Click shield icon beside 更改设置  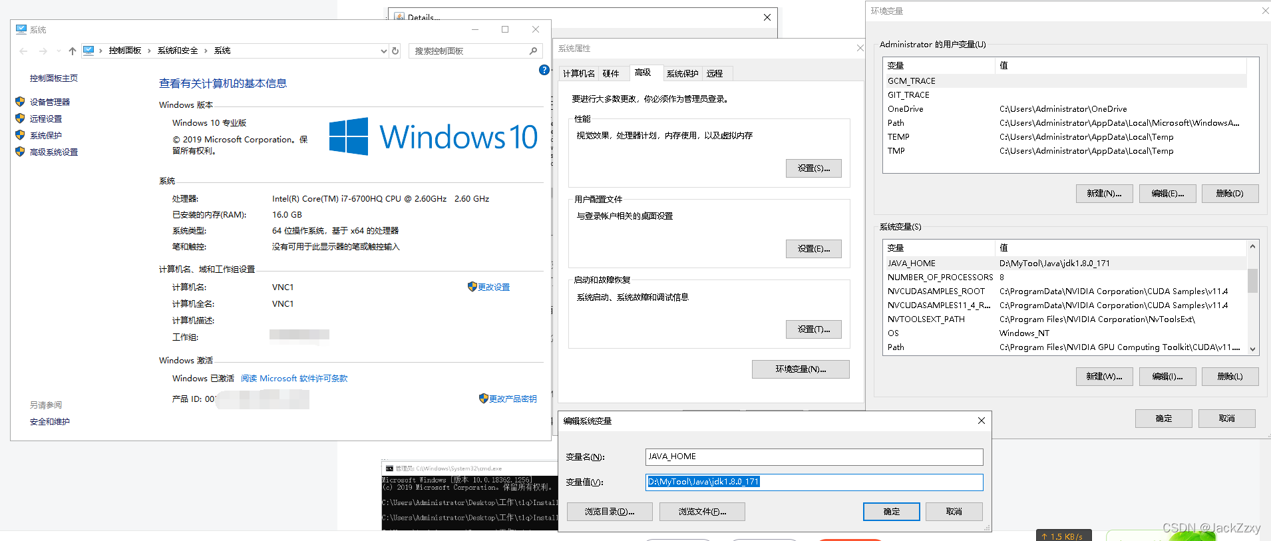(472, 287)
